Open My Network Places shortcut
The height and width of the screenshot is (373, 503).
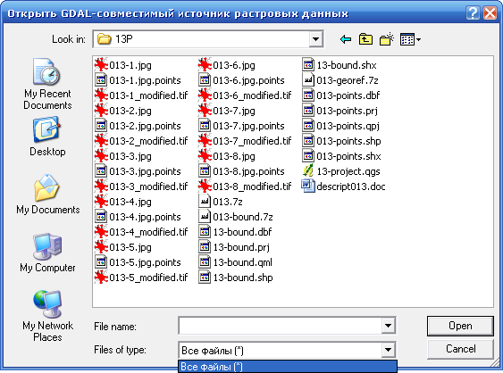(47, 317)
